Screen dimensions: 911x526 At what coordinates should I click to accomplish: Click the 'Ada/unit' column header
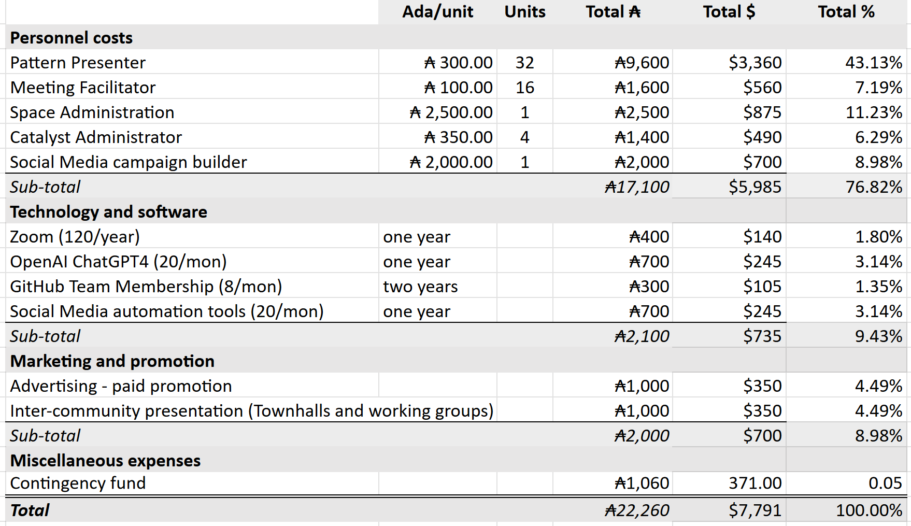click(x=438, y=11)
